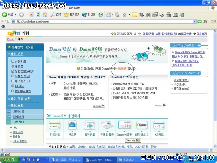Open the 도움말(H) Help menu
This screenshot has height=163, width=217.
coord(74,8)
